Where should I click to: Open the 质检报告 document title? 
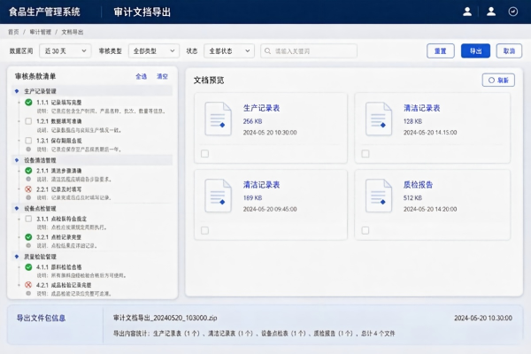pos(418,185)
